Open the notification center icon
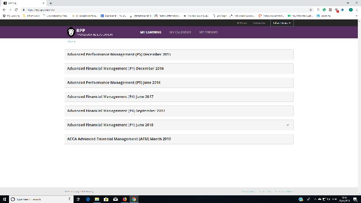The width and height of the screenshot is (361, 203). point(355,199)
